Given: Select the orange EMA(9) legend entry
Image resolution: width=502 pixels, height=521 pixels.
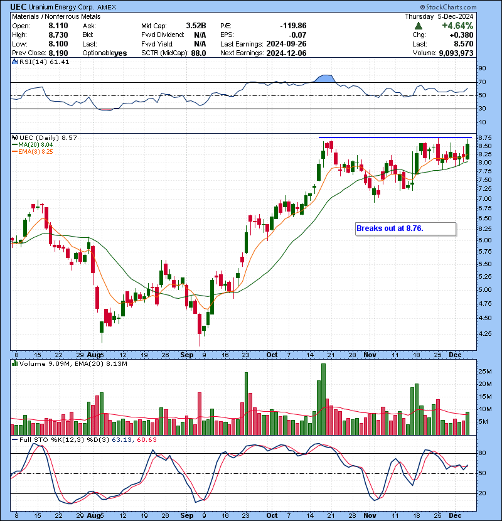Looking at the screenshot, I should pyautogui.click(x=31, y=153).
